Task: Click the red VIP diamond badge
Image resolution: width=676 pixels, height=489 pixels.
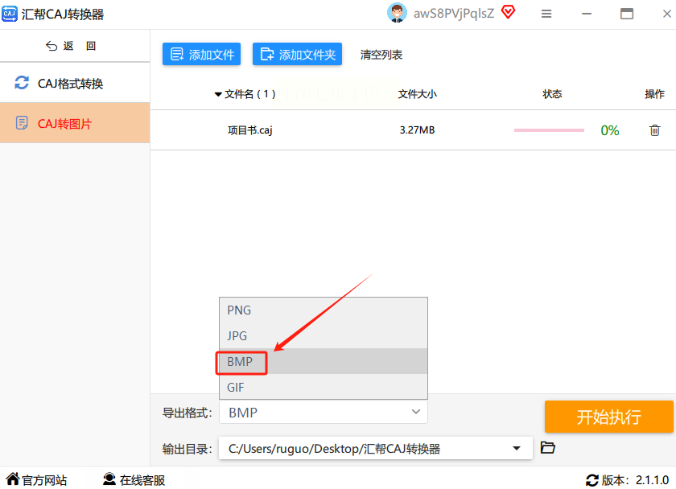Action: (509, 12)
